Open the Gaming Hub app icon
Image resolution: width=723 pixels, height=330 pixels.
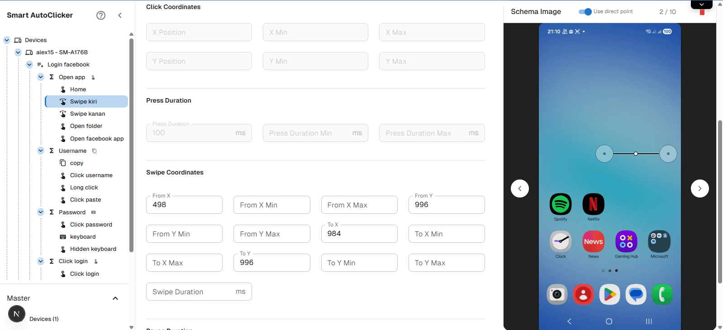pos(626,241)
